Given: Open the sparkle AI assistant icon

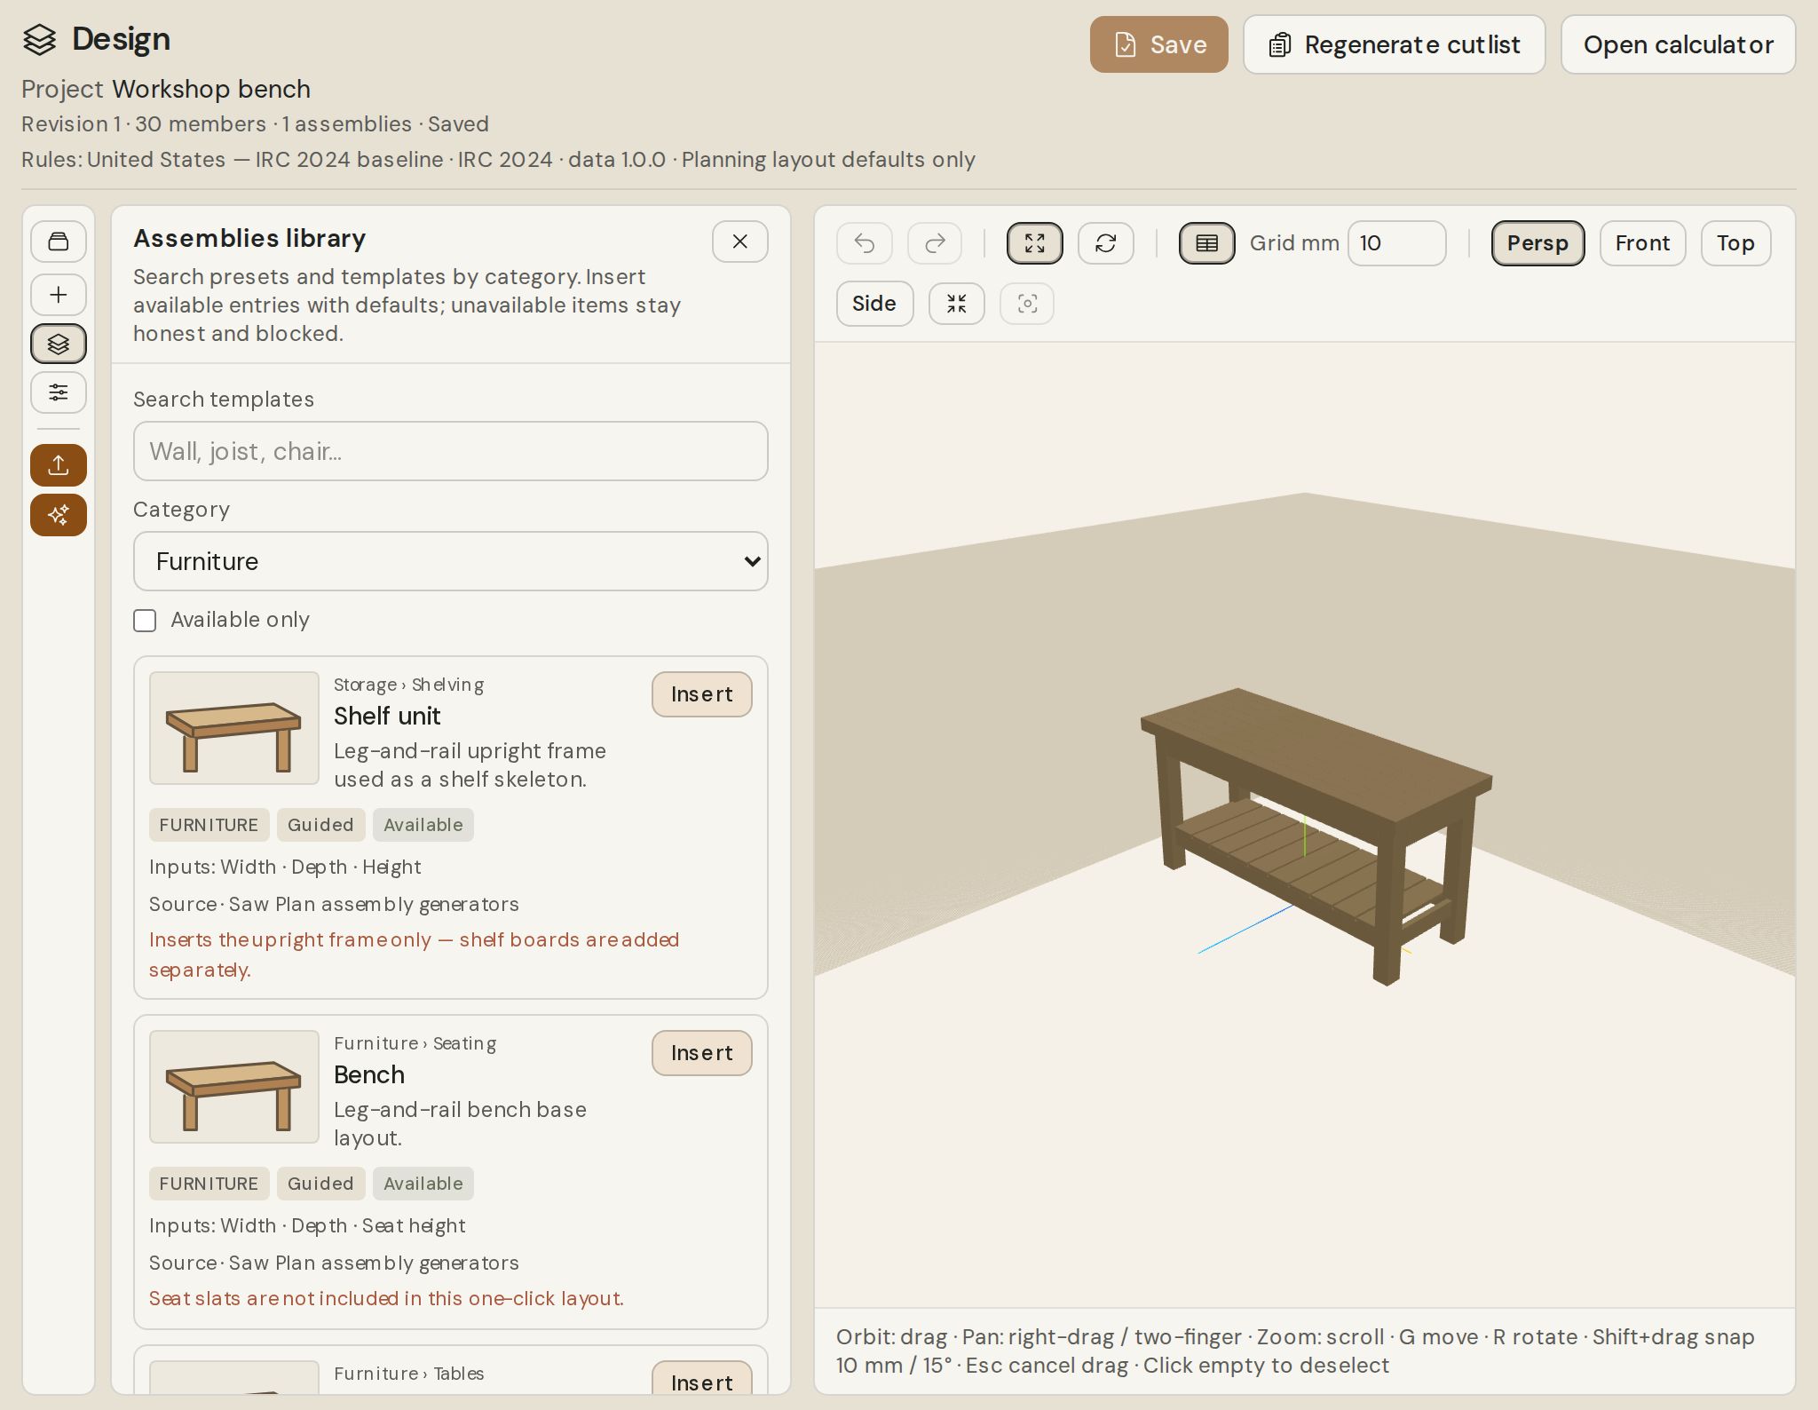Looking at the screenshot, I should [x=59, y=515].
